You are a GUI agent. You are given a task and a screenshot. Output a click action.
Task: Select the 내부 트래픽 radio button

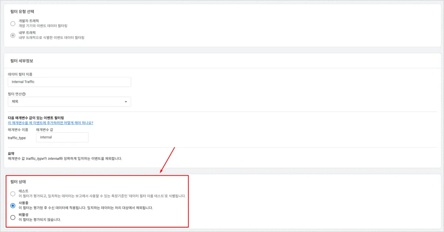pos(13,35)
